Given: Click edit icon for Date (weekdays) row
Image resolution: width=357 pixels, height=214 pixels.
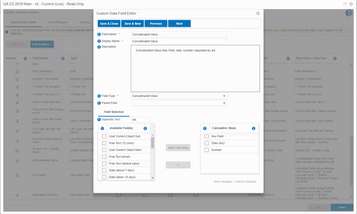Looking at the screenshot, I should tap(17, 71).
